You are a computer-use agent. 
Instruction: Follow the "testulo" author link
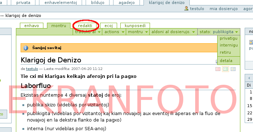(32, 69)
